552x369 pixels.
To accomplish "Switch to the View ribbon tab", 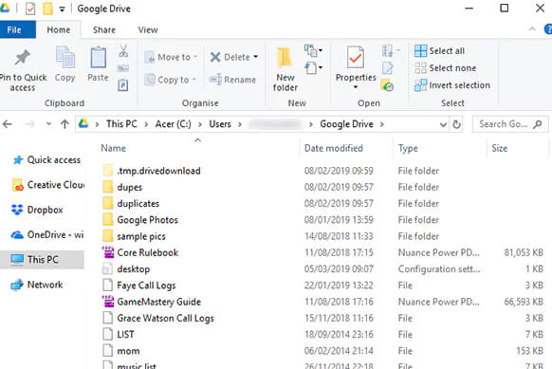I will pyautogui.click(x=148, y=29).
